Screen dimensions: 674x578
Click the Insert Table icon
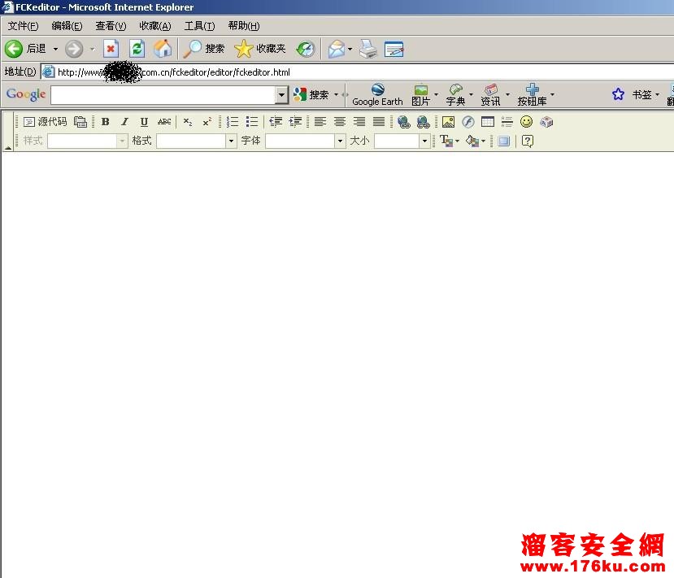tap(488, 122)
